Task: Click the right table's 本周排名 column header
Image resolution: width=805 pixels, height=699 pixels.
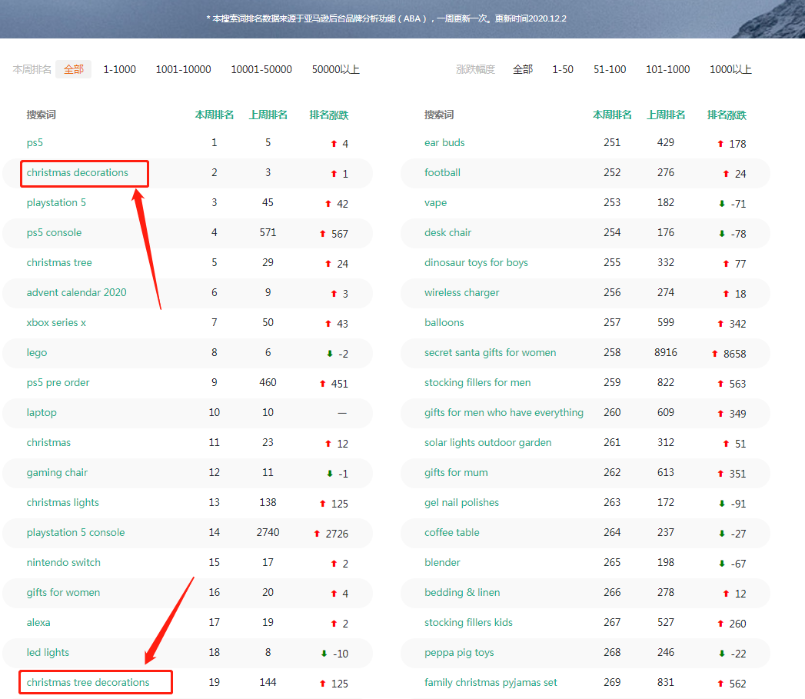Action: pyautogui.click(x=612, y=115)
